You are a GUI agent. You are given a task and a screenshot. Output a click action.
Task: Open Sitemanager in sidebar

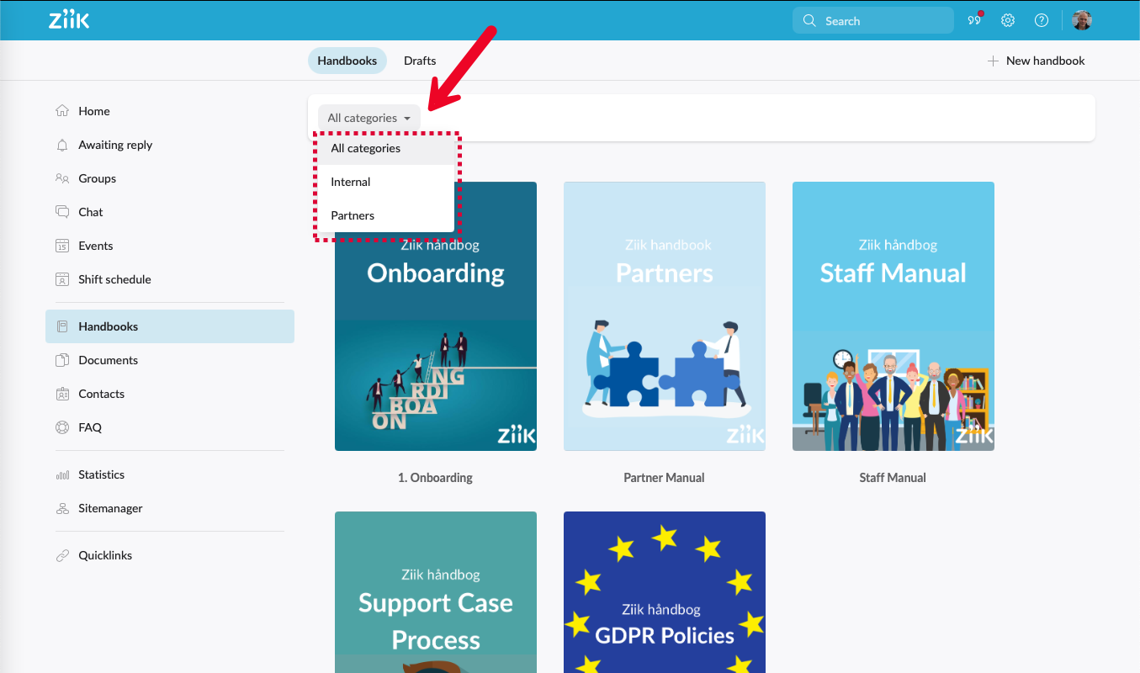click(170, 508)
